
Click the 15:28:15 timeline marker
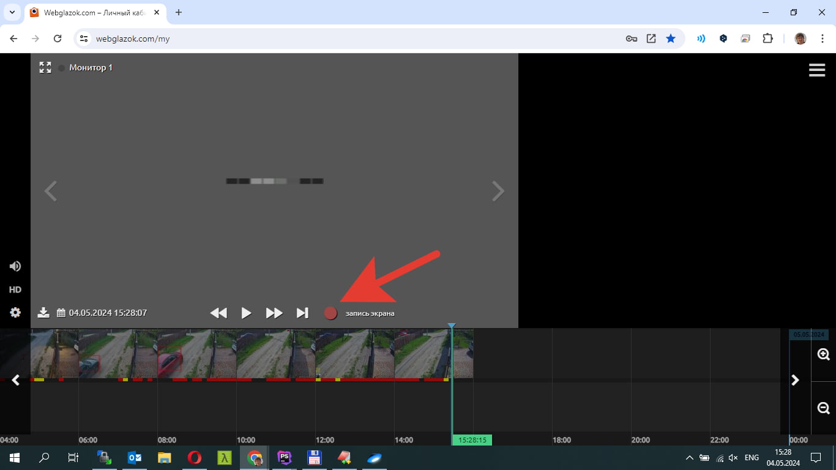(472, 440)
